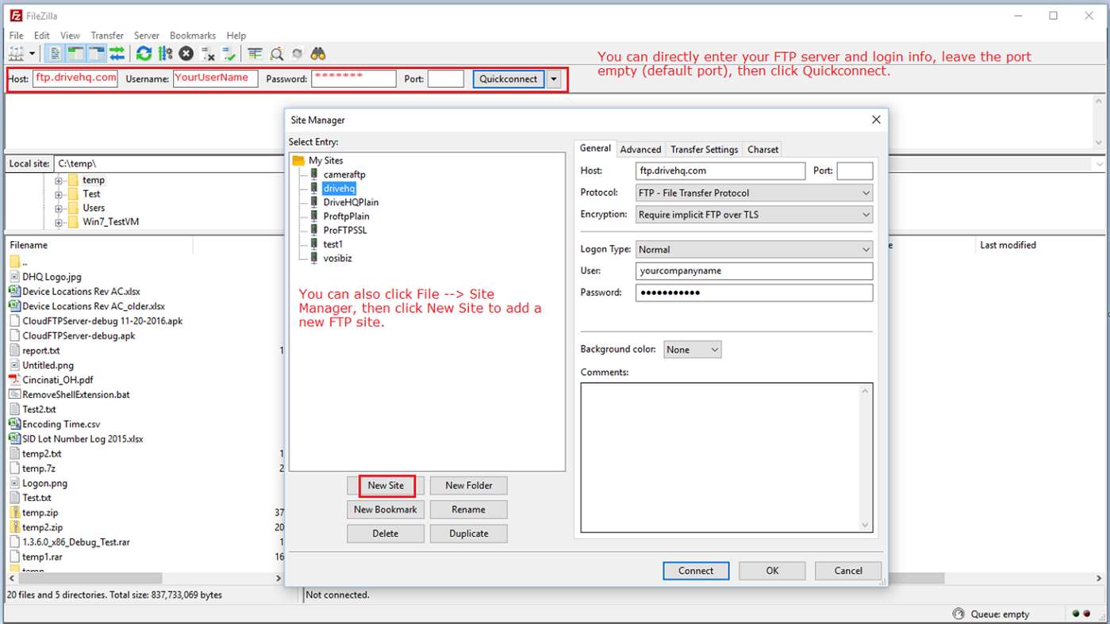
Task: Toggle local directory tree toolbar icon
Action: point(76,54)
